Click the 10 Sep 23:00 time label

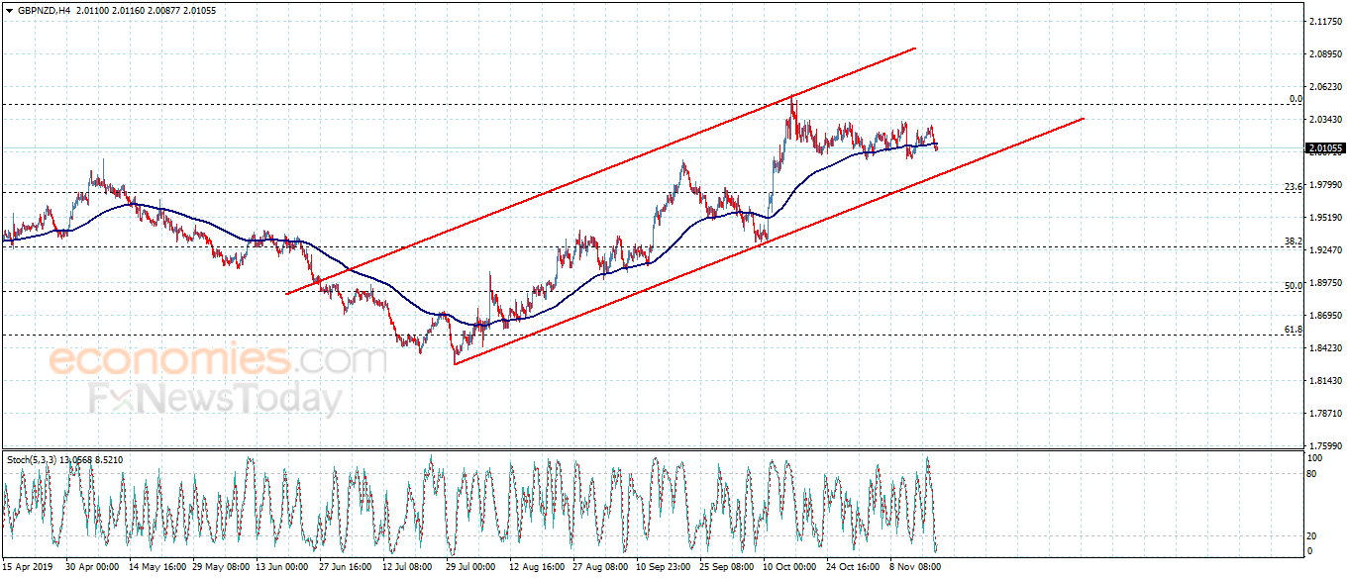pos(665,568)
